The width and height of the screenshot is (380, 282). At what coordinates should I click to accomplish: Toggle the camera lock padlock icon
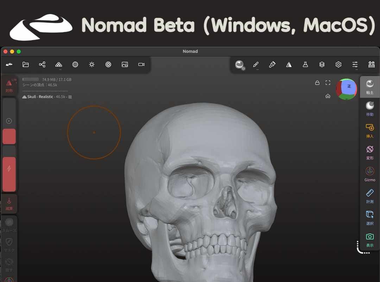click(x=317, y=82)
